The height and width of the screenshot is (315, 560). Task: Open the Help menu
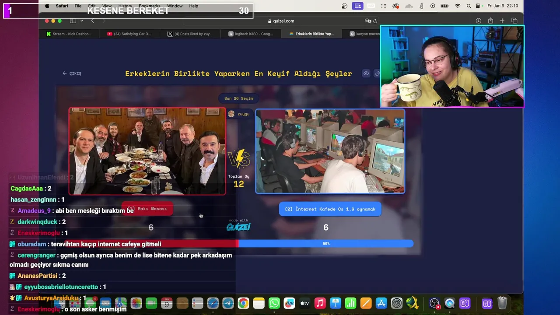194,6
